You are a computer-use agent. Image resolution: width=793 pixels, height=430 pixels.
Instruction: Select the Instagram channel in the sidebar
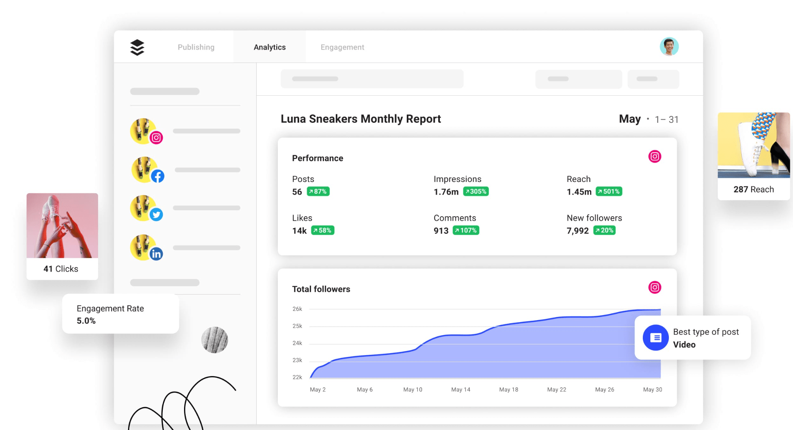(146, 131)
